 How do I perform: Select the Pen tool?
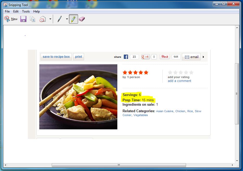coord(60,19)
